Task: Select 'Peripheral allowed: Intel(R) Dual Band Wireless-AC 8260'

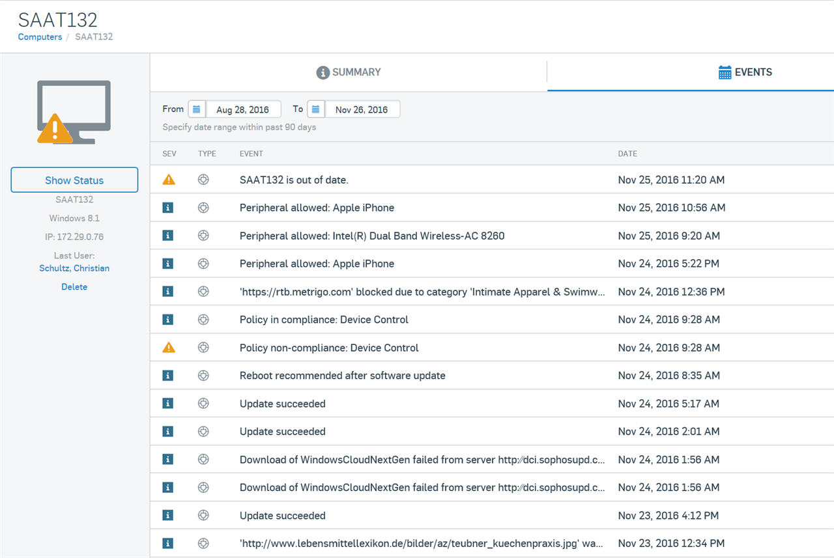Action: tap(372, 236)
